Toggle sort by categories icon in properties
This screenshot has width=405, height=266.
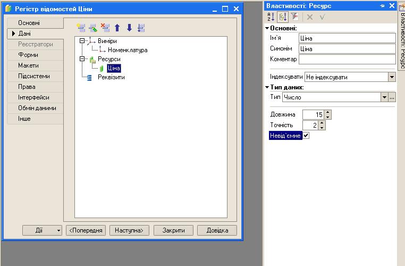[x=283, y=17]
